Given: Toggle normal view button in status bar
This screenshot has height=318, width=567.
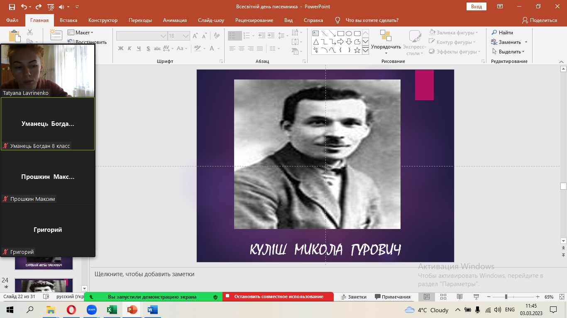Looking at the screenshot, I should pos(427,297).
